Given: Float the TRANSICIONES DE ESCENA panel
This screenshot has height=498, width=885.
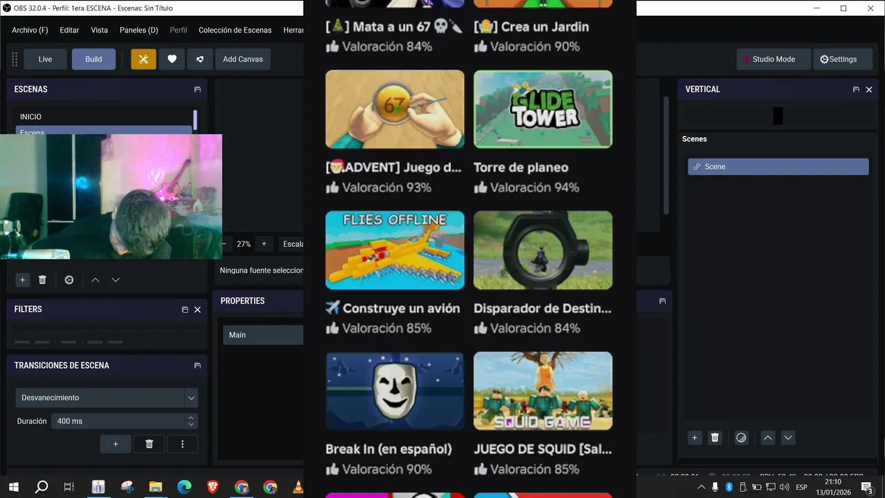Looking at the screenshot, I should coord(197,366).
